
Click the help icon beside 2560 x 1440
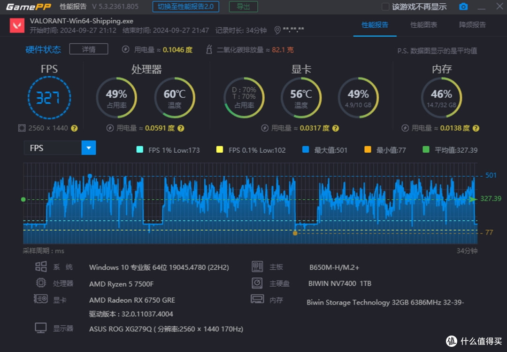tap(74, 128)
